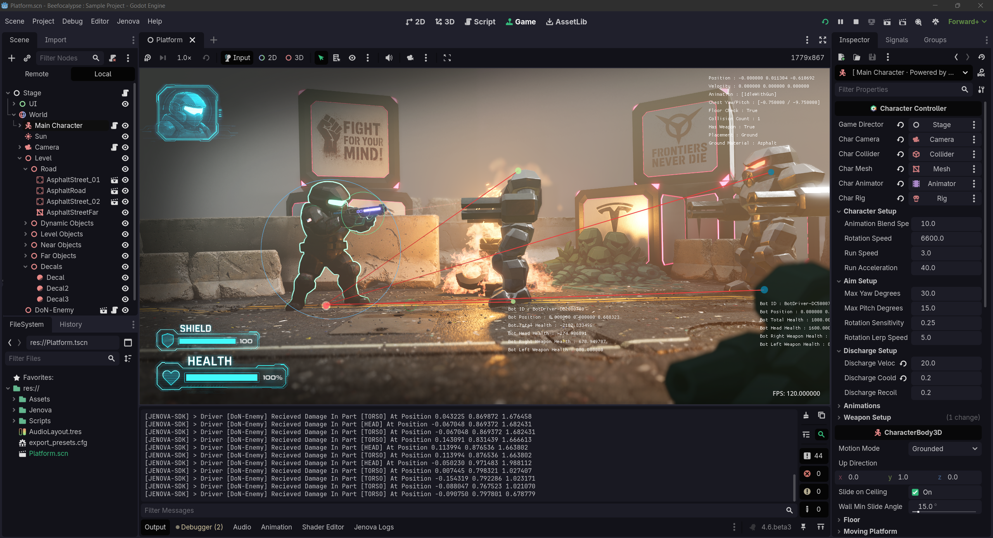Click the Filter Messages input field
The image size is (993, 538).
(469, 510)
